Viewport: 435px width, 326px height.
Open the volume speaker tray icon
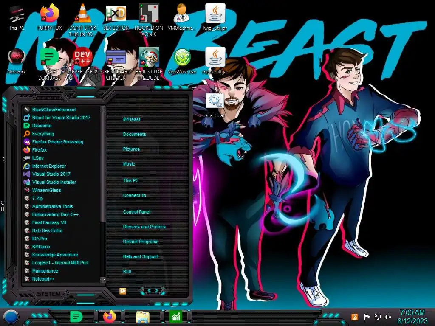point(388,317)
